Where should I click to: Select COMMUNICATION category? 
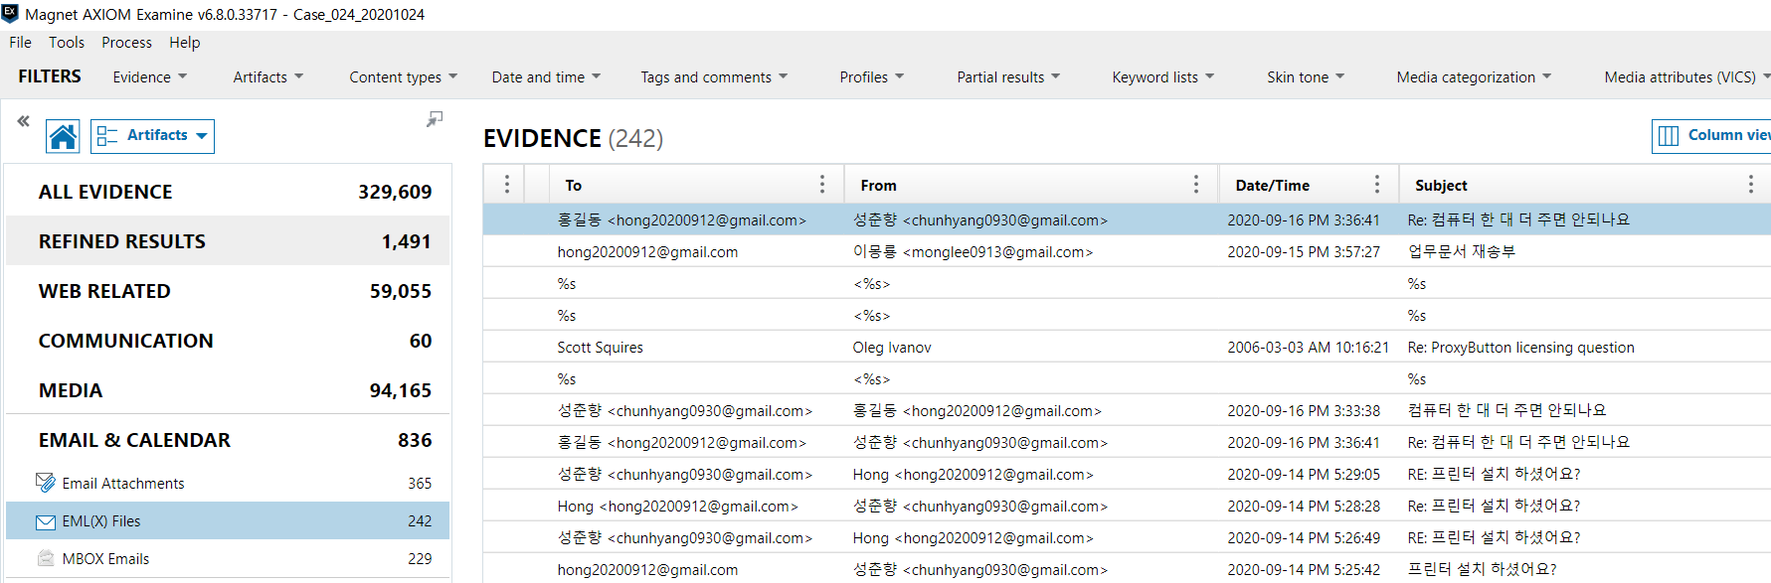tap(228, 341)
